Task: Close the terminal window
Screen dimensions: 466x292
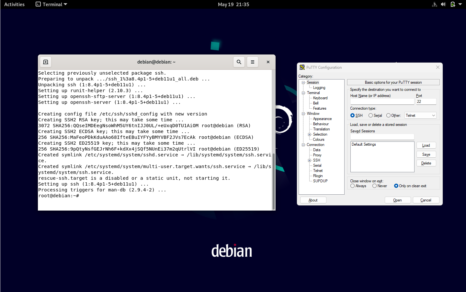Action: 268,62
